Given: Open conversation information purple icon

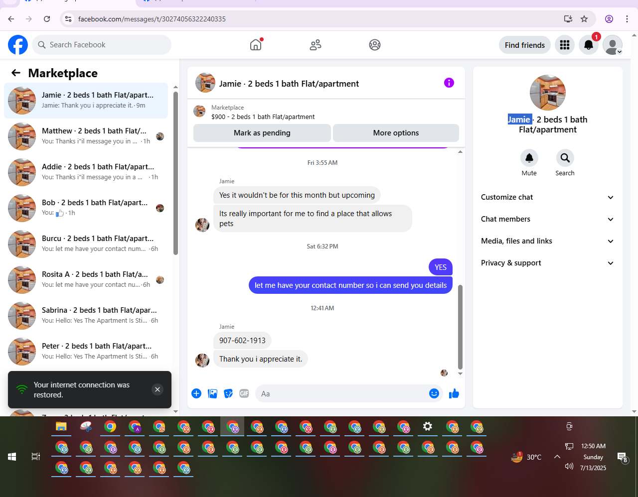Looking at the screenshot, I should tap(449, 83).
